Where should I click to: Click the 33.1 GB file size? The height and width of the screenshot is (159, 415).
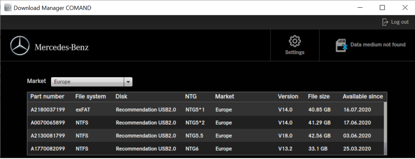tap(318, 149)
